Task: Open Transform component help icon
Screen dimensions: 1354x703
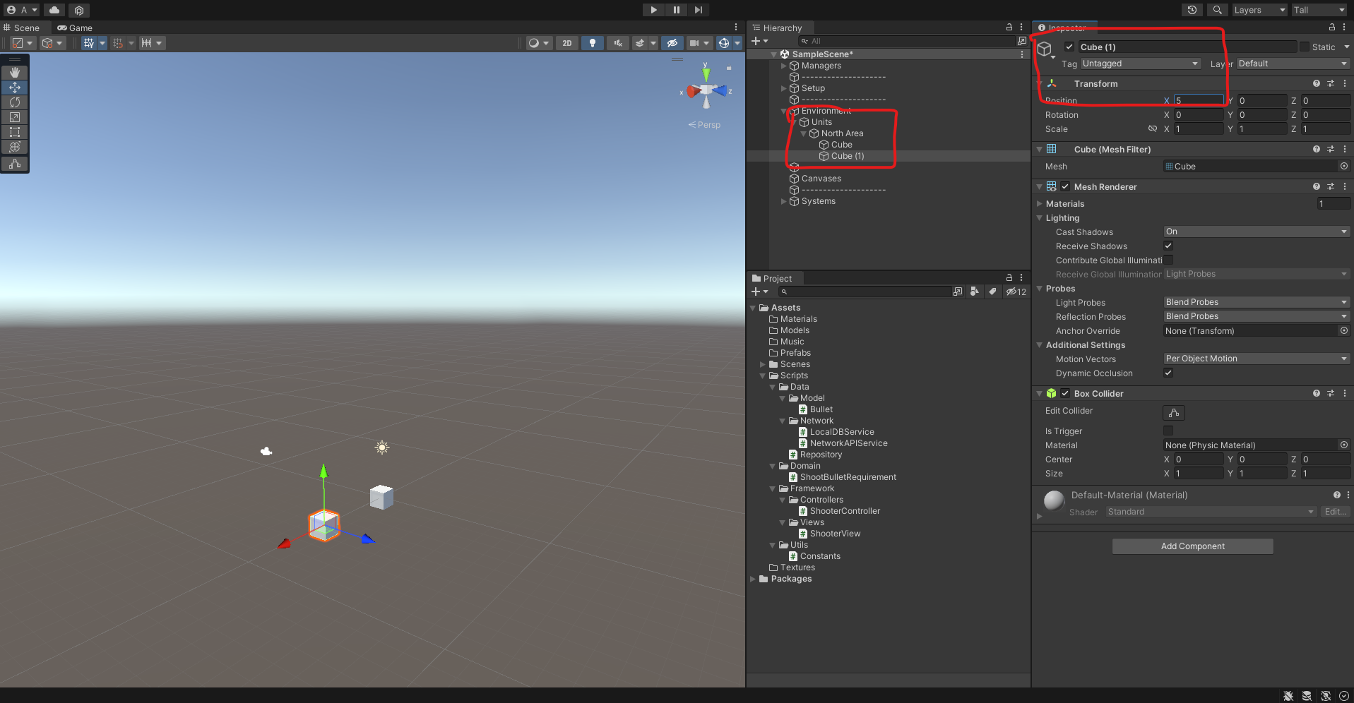Action: pos(1317,83)
